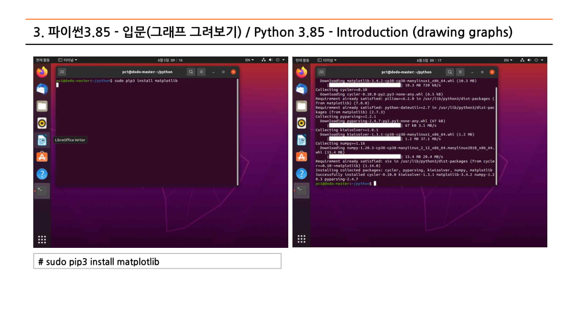The width and height of the screenshot is (576, 324).
Task: Maximize the left terminal window
Action: tap(223, 72)
